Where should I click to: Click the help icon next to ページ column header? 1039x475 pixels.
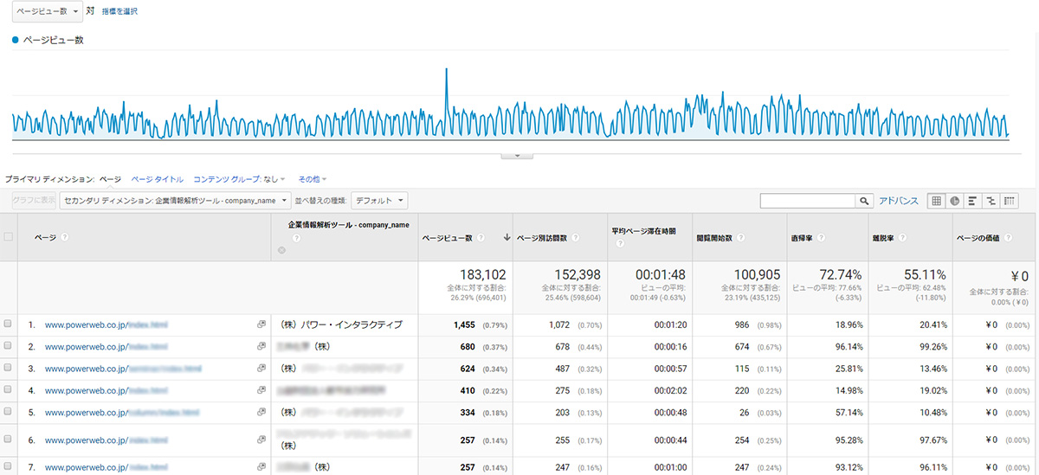65,237
